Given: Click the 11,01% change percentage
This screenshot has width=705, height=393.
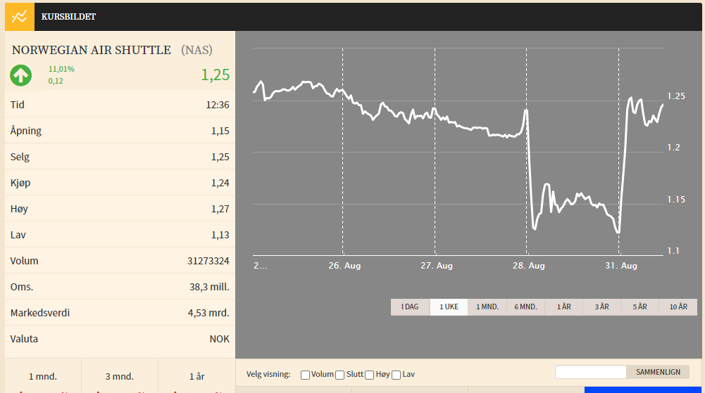Looking at the screenshot, I should pyautogui.click(x=61, y=69).
